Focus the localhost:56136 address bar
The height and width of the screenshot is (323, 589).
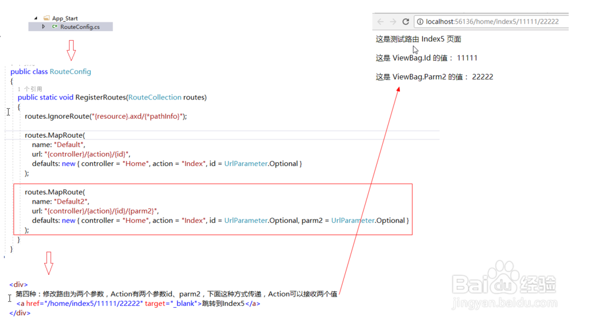click(492, 22)
